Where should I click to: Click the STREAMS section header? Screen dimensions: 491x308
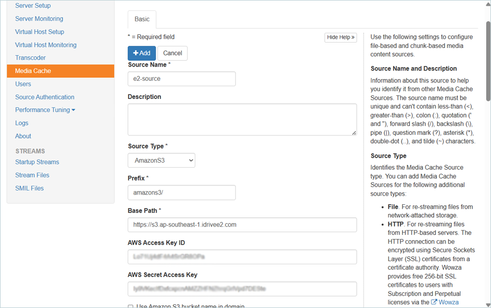coord(30,151)
